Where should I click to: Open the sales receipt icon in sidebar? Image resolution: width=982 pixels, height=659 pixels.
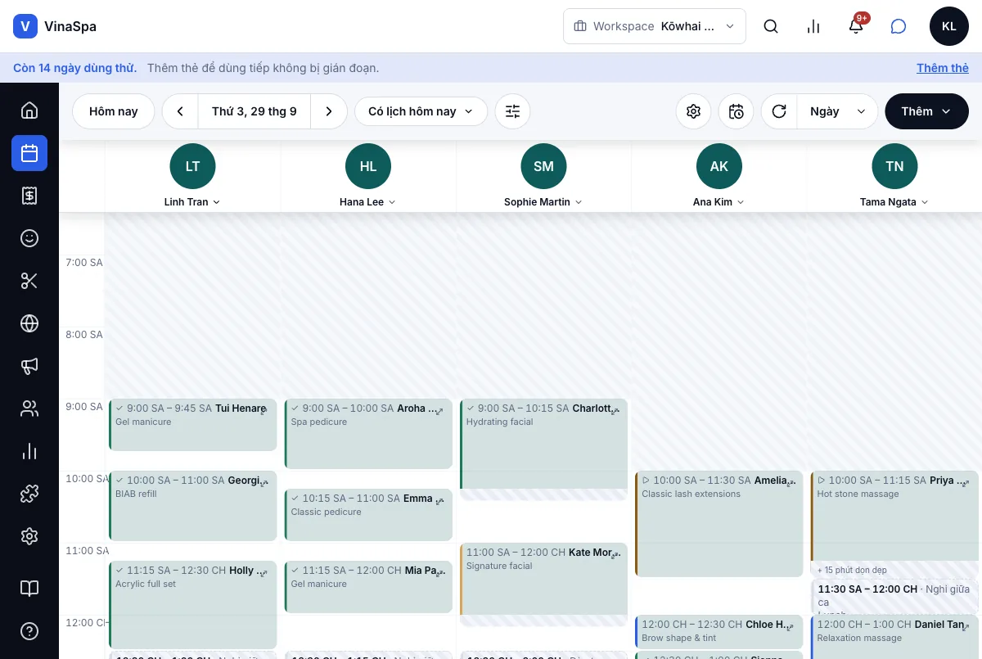point(29,195)
